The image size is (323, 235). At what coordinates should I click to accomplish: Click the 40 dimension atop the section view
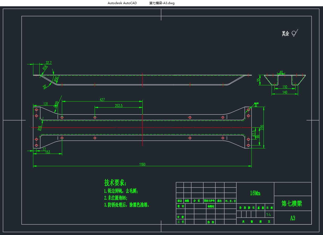[x=281, y=72]
